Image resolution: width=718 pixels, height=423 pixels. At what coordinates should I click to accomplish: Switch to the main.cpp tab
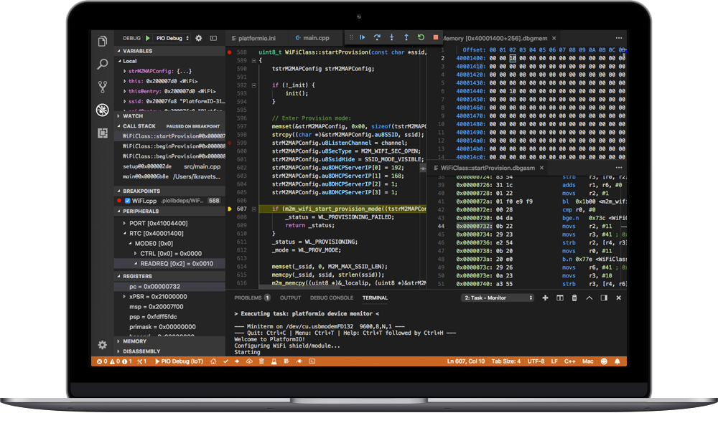point(314,37)
